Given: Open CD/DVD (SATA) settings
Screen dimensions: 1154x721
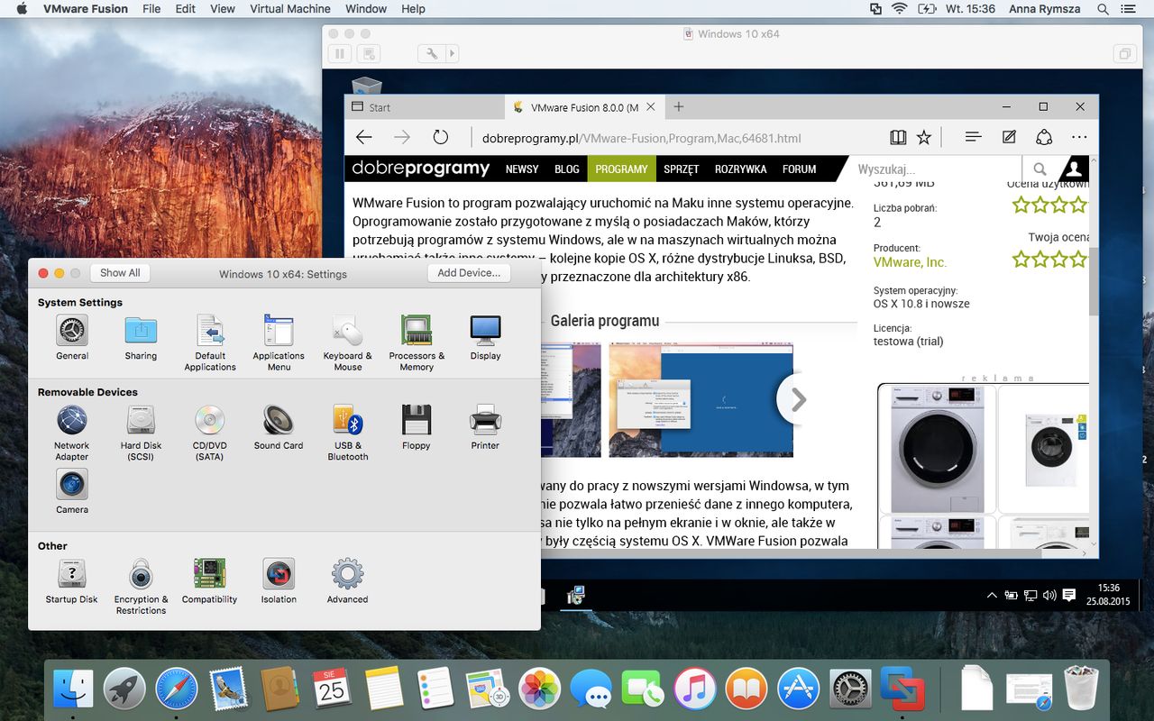Looking at the screenshot, I should (x=210, y=420).
